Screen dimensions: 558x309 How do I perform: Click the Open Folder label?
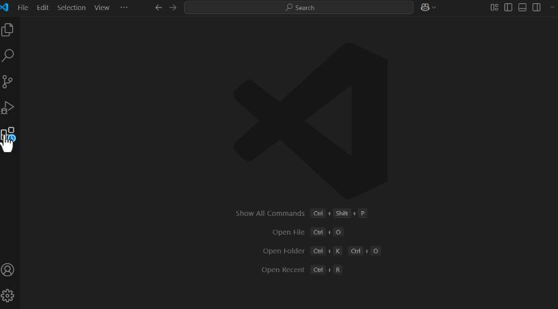[283, 251]
